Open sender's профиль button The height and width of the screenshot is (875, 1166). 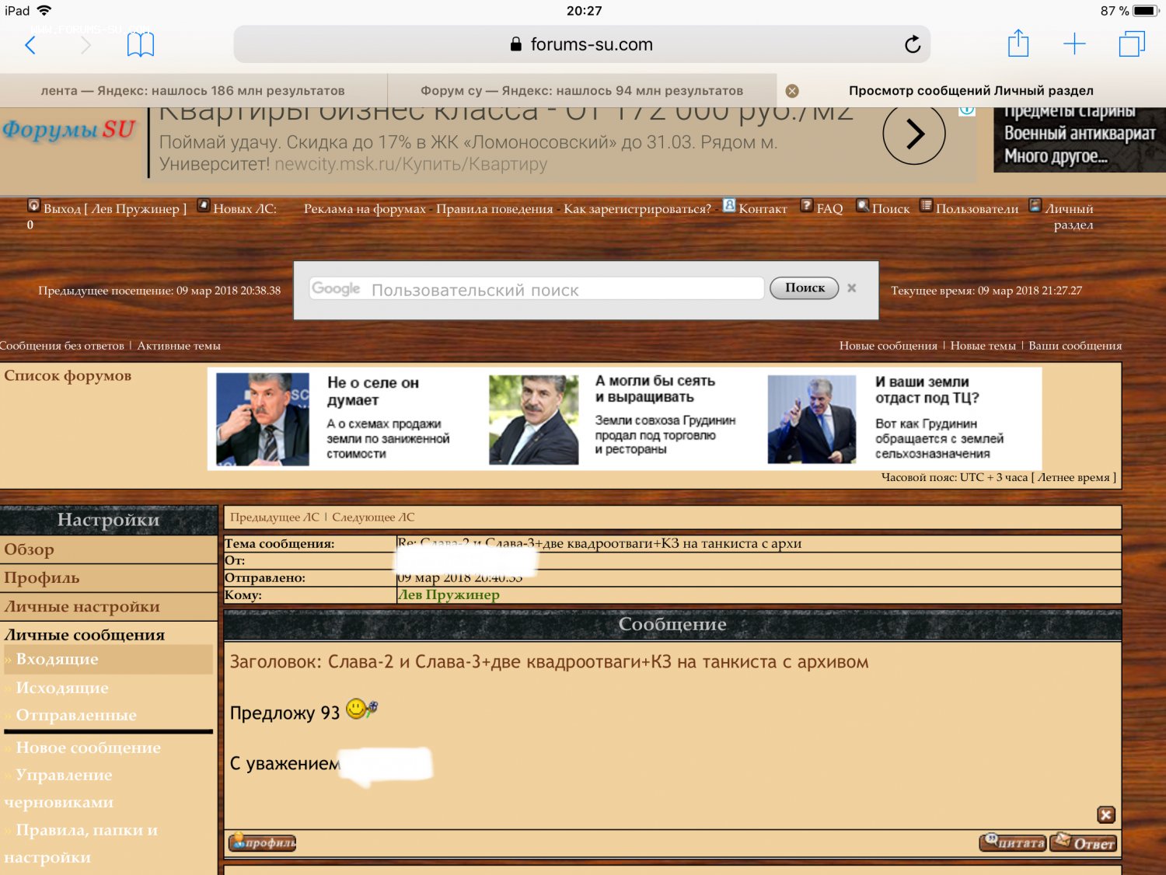(263, 842)
